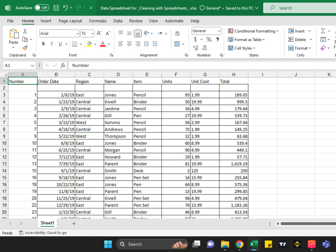Open the Data ribbon tab
The image size is (336, 252).
pos(118,20)
